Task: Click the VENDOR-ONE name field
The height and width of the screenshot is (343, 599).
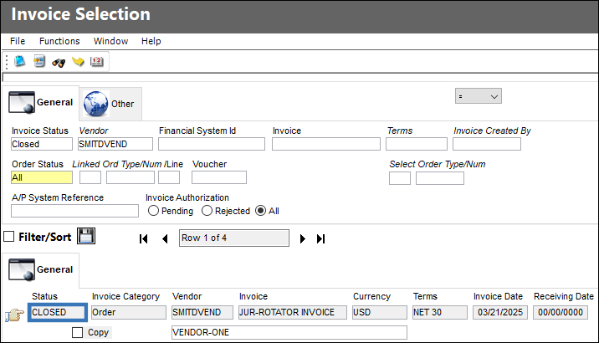Action: [x=289, y=332]
